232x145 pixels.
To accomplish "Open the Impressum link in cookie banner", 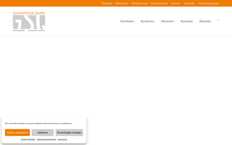I will click(x=62, y=139).
